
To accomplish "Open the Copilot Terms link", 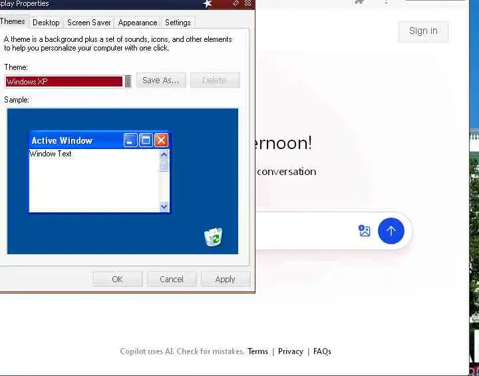I will click(257, 351).
